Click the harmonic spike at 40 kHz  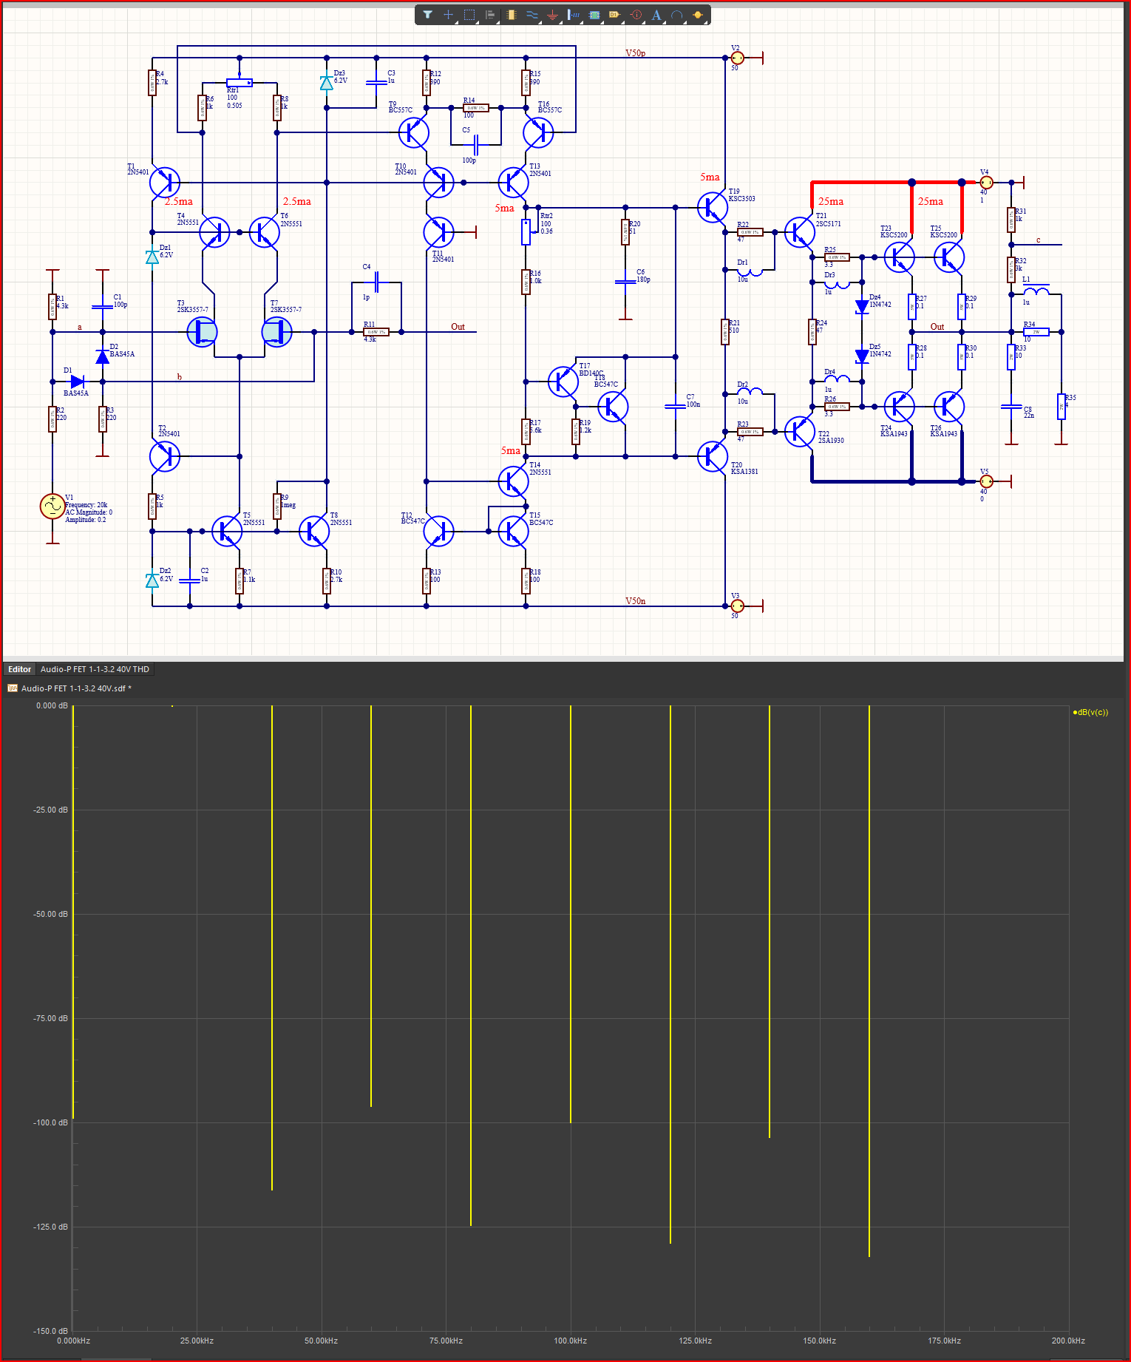[x=272, y=946]
